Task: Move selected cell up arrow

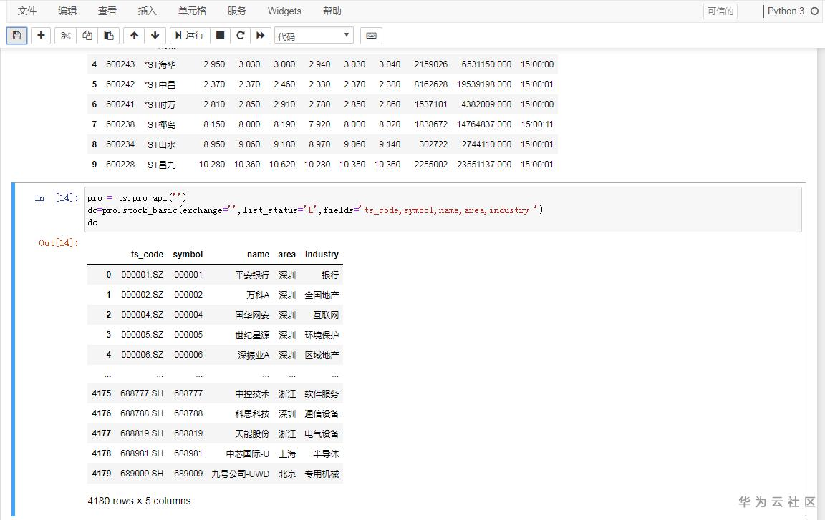Action: [134, 36]
